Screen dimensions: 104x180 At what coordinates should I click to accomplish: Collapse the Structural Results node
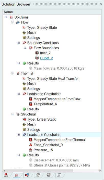[x=19, y=155]
